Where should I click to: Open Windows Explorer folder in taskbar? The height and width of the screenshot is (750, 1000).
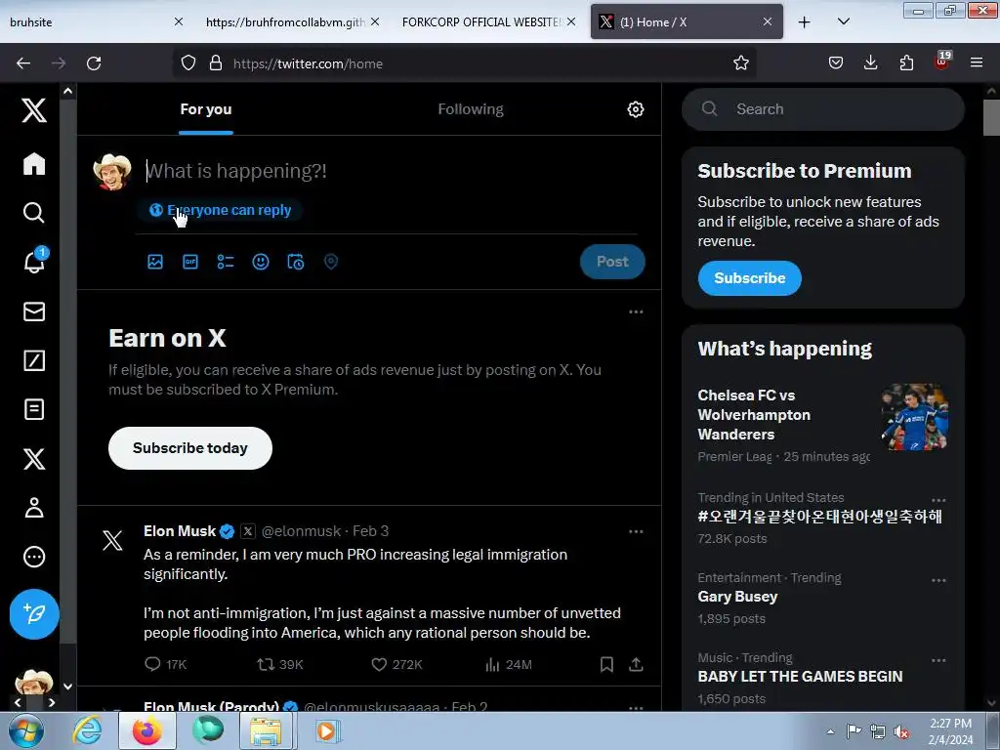click(x=266, y=731)
